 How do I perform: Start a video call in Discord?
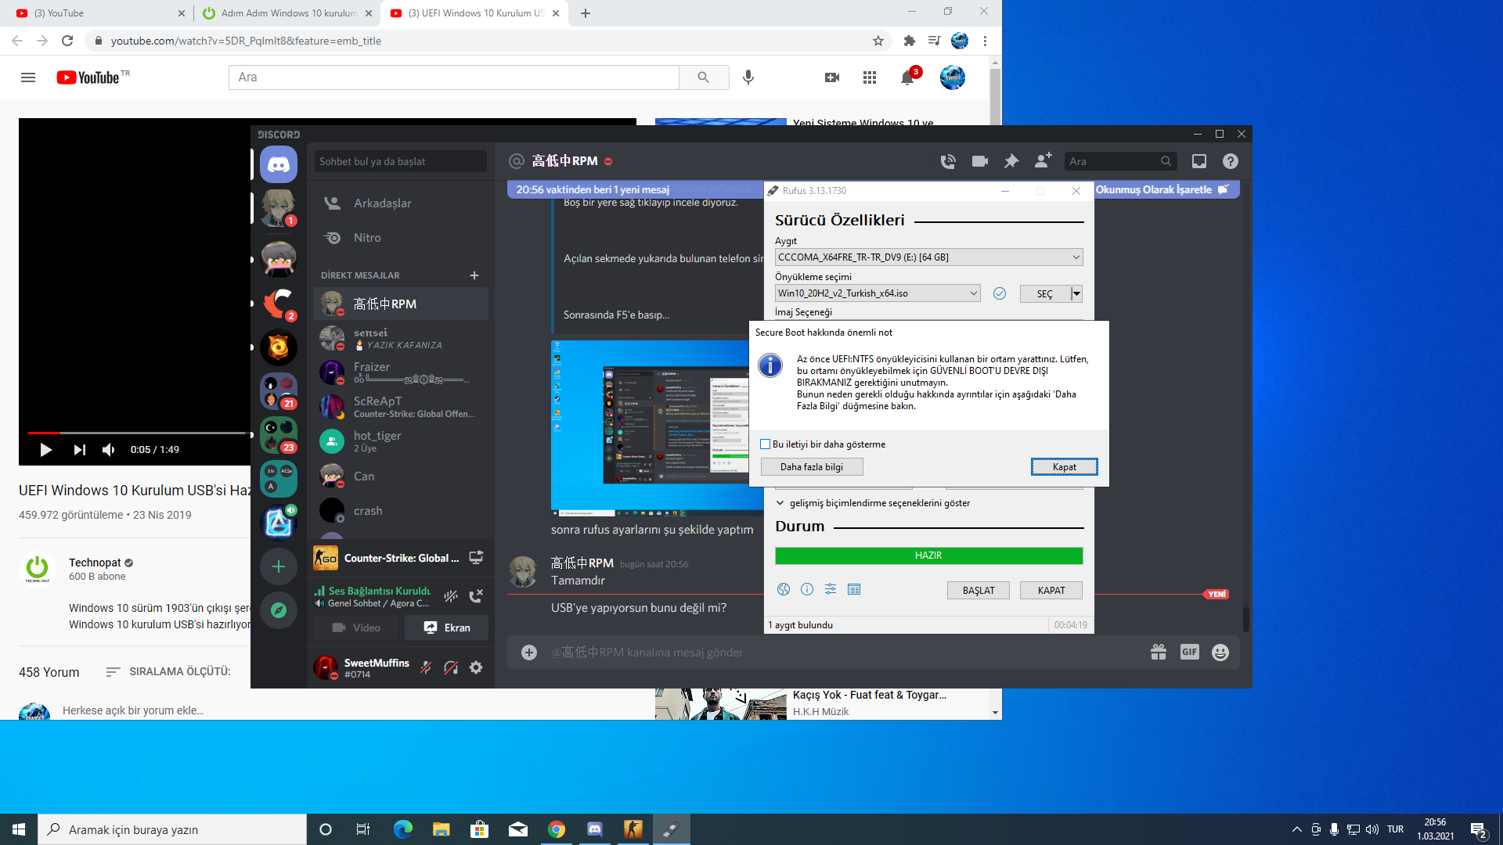(x=980, y=161)
